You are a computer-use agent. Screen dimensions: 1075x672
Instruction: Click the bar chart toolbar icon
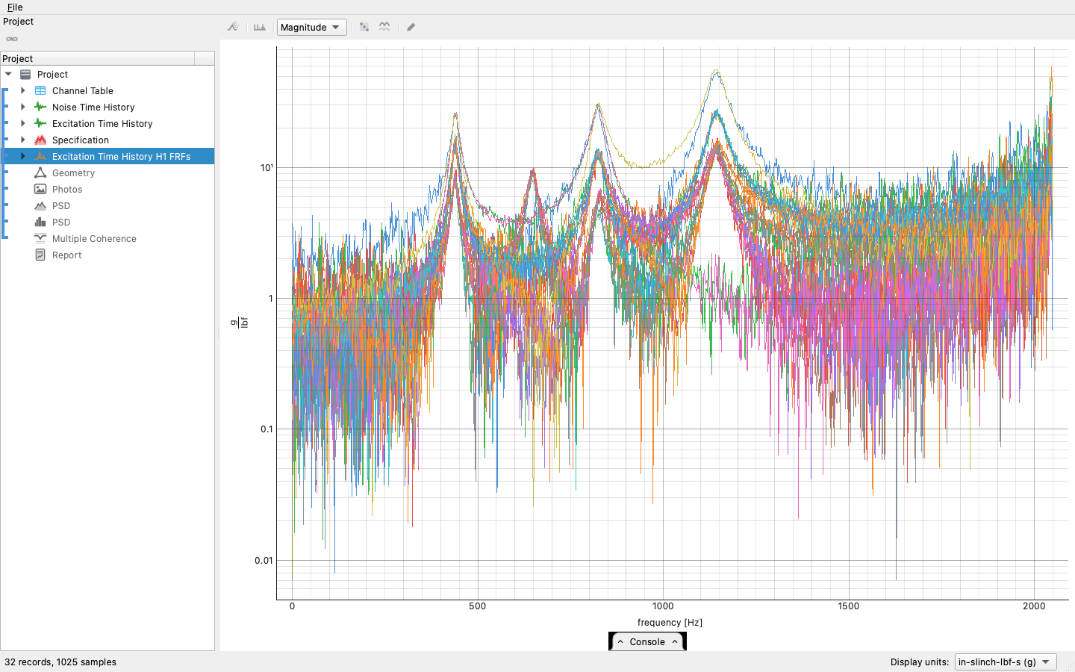click(260, 27)
